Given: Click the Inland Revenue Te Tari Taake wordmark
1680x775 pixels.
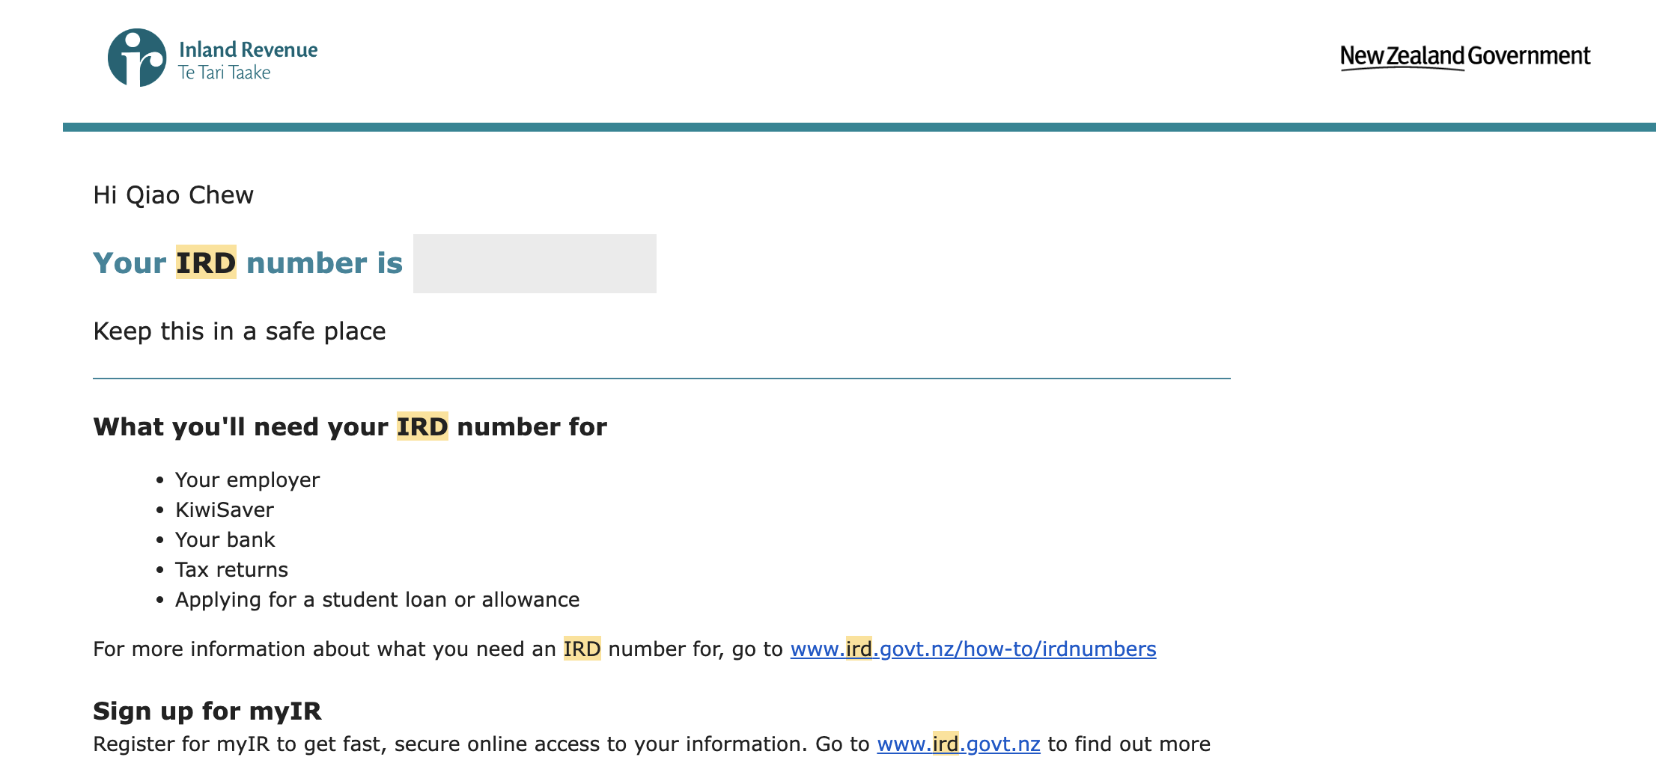Looking at the screenshot, I should 248,61.
